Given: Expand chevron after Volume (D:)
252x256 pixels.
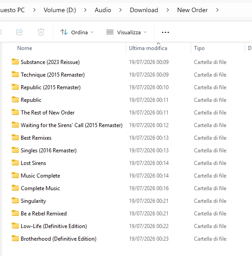Looking at the screenshot, I should tap(85, 10).
